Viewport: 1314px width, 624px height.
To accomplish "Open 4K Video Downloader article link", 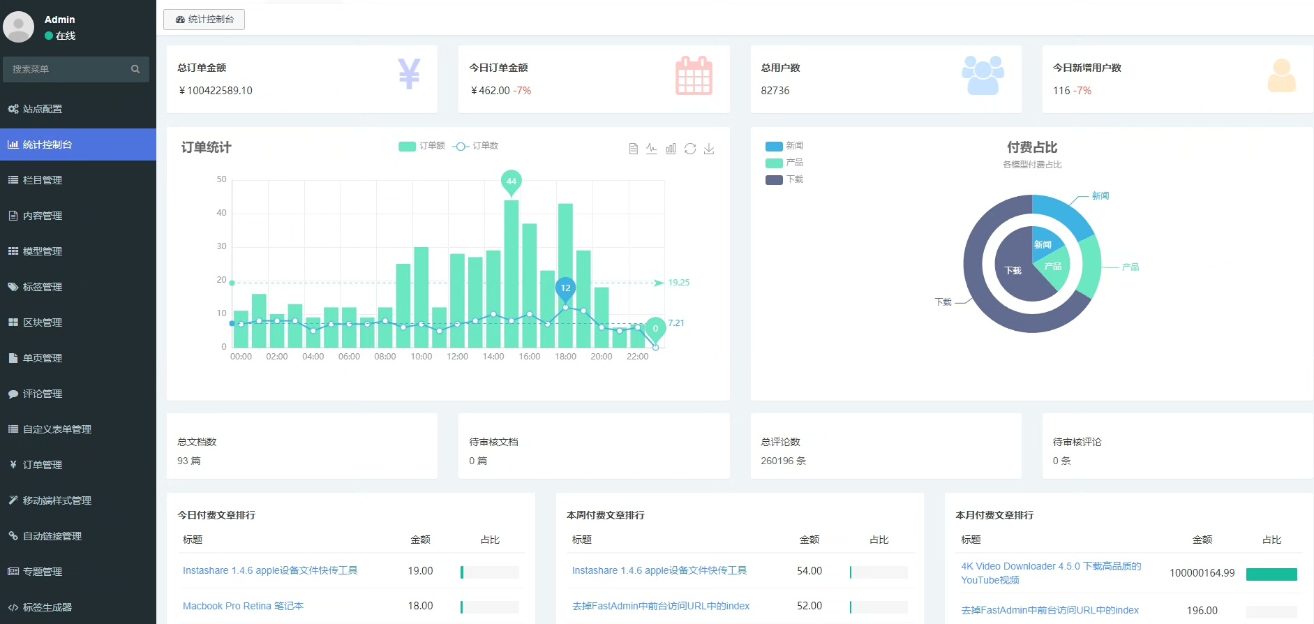I will point(1051,573).
